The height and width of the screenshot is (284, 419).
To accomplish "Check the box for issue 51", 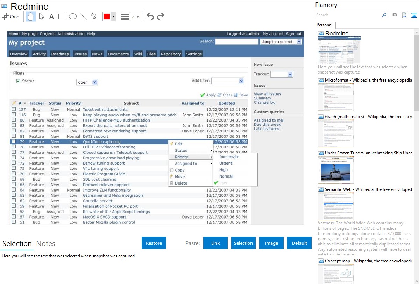I will click(14, 222).
